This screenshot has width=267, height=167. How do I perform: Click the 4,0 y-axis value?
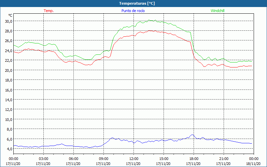coord(10,149)
